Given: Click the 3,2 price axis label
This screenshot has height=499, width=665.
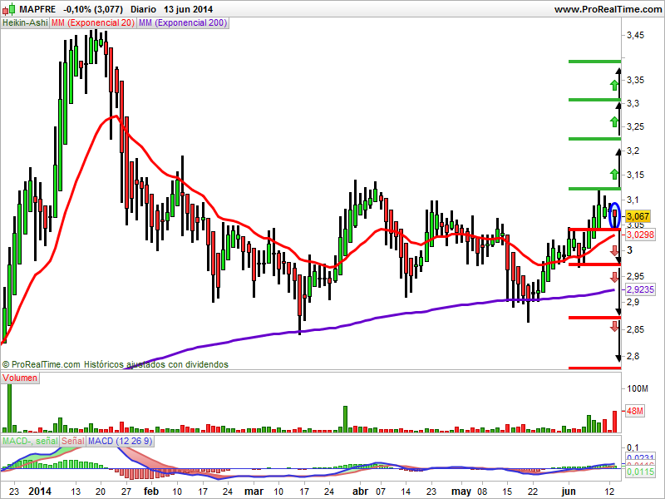Looking at the screenshot, I should click(x=633, y=151).
